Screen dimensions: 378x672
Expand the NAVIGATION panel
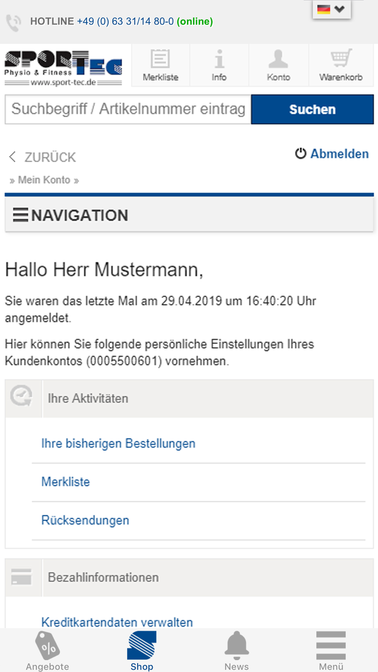(189, 215)
